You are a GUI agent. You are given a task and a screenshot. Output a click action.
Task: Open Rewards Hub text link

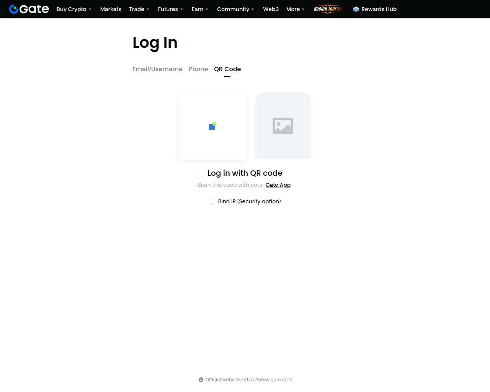point(379,9)
